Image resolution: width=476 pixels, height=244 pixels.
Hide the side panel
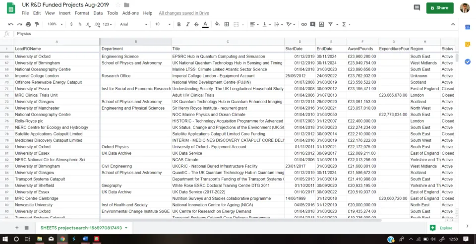468,226
